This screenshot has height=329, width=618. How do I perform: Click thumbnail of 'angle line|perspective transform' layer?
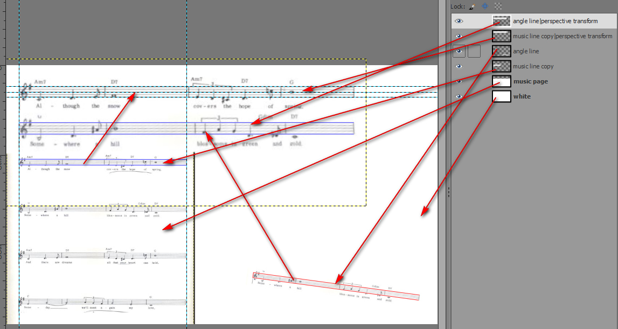click(x=501, y=21)
